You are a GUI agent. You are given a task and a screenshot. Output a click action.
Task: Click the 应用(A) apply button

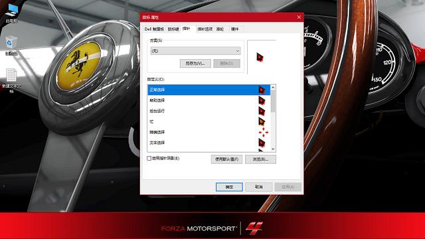pyautogui.click(x=288, y=187)
